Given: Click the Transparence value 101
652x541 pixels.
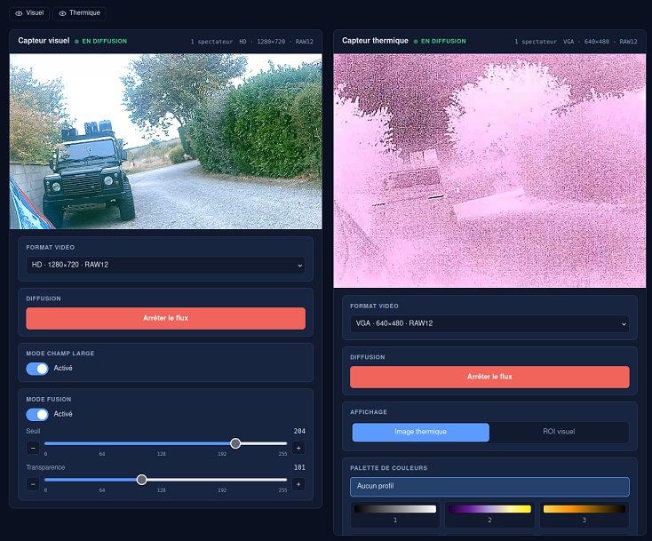Looking at the screenshot, I should (299, 467).
